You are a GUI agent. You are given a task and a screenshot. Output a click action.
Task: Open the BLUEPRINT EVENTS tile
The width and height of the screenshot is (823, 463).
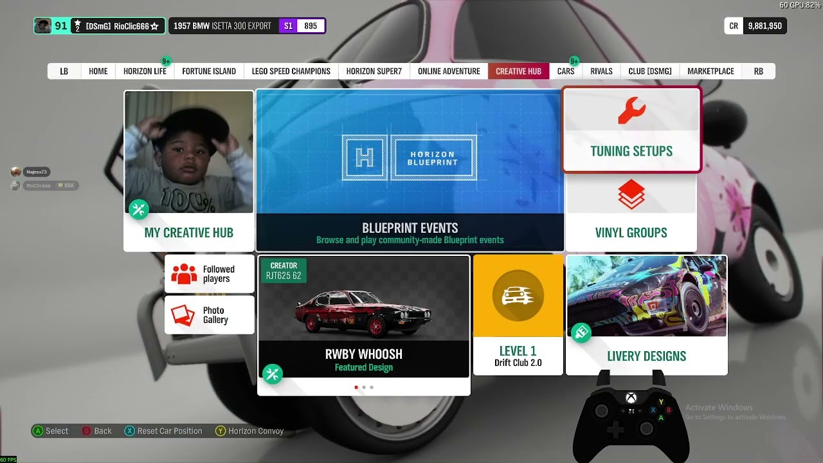(410, 170)
